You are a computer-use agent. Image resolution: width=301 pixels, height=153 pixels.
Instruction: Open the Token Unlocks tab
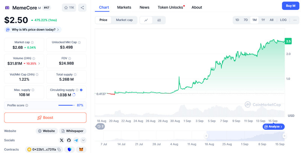click(x=171, y=7)
